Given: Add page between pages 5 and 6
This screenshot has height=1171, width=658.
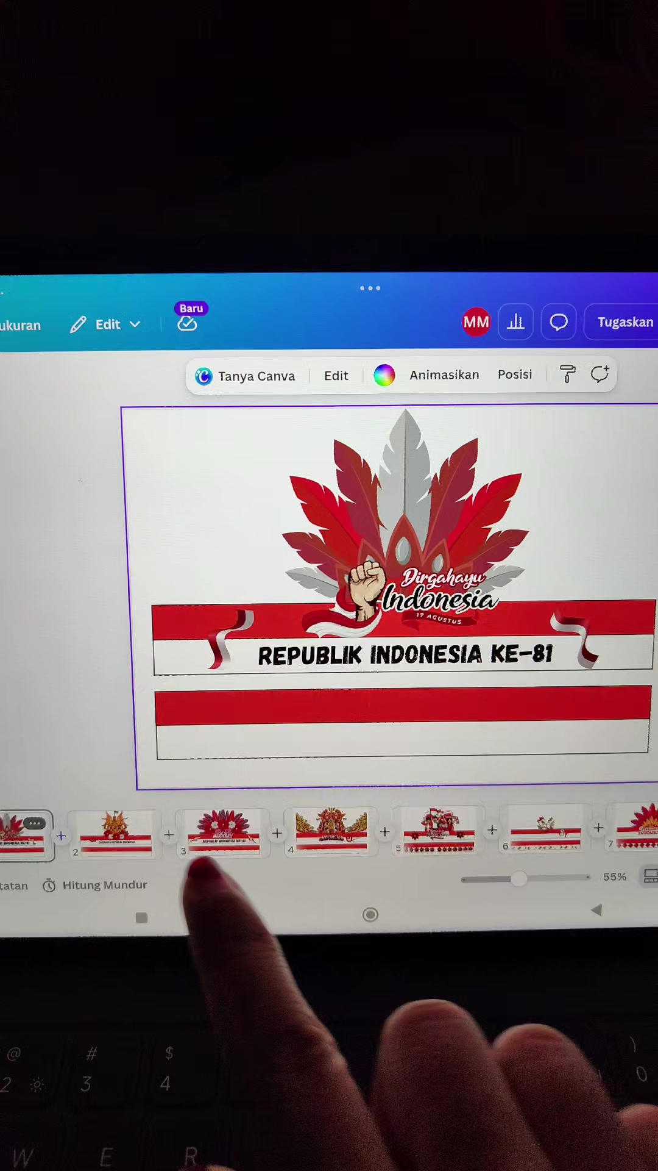Looking at the screenshot, I should click(492, 829).
